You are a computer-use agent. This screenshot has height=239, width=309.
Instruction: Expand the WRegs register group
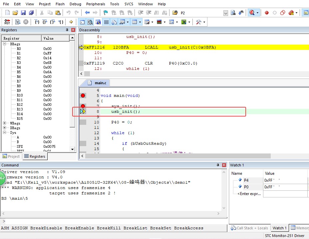point(5,123)
